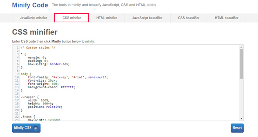Click the code editor scroll down arrow
This screenshot has width=258, height=137.
(x=241, y=118)
